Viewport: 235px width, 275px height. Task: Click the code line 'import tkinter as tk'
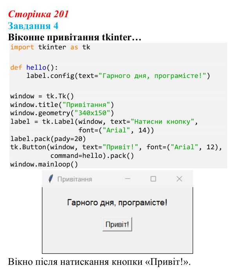[50, 47]
